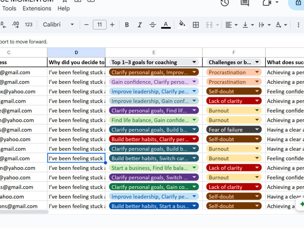Click the Gemini sparkle icon
The width and height of the screenshot is (304, 228).
point(302,204)
